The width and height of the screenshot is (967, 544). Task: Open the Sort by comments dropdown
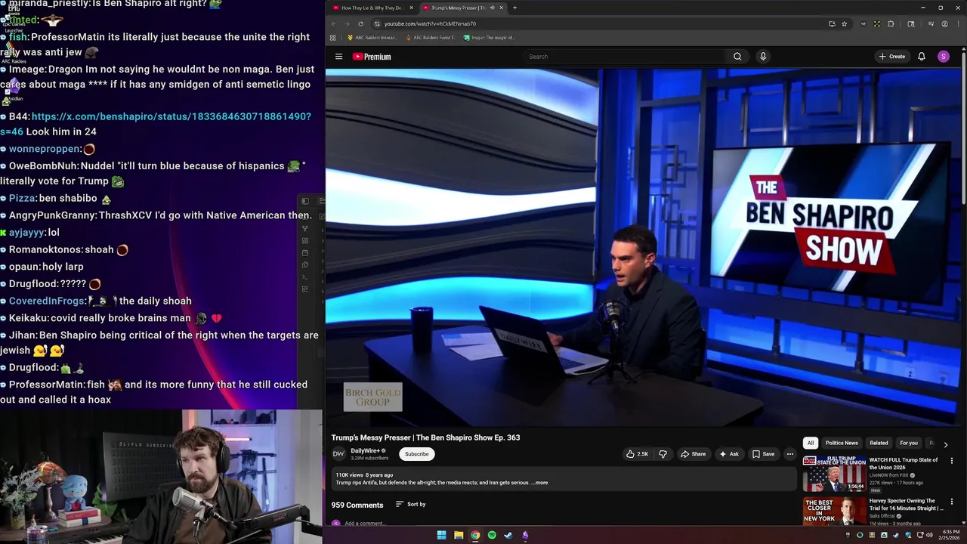[410, 504]
